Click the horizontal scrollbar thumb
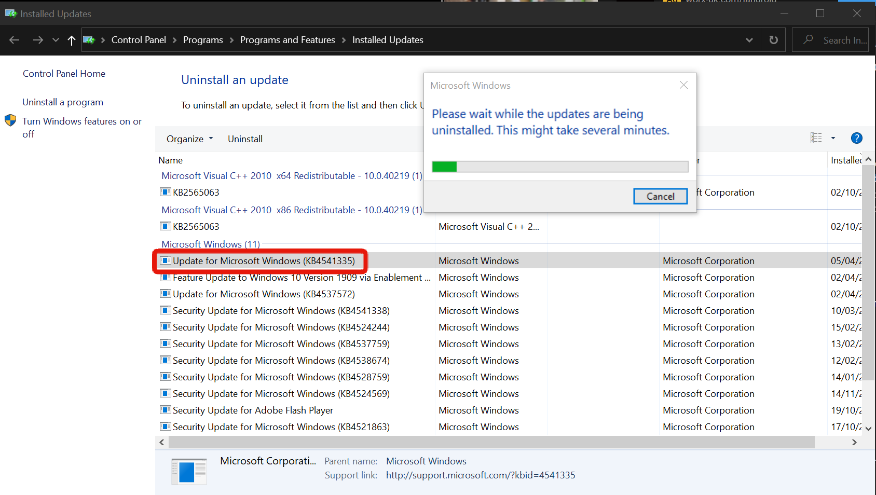876x495 pixels. pyautogui.click(x=491, y=442)
